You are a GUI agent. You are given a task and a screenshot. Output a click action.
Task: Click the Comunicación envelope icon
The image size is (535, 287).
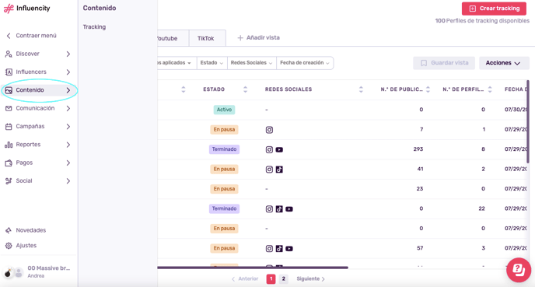point(9,109)
